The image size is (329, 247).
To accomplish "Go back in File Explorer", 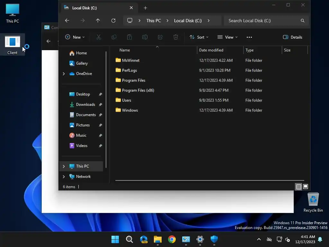I will click(x=67, y=21).
